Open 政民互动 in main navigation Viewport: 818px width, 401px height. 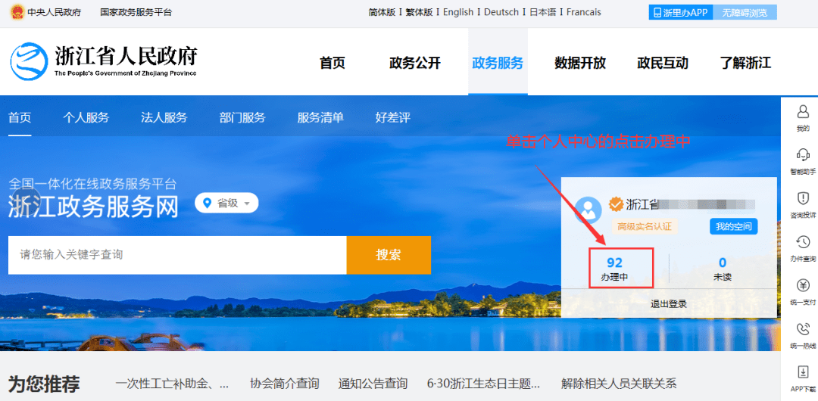click(x=663, y=63)
